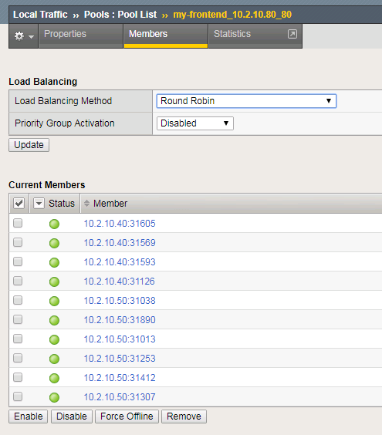Screen dimensions: 382x435
Task: Click green status icon for 10.2.10.50:31890
Action: point(54,320)
